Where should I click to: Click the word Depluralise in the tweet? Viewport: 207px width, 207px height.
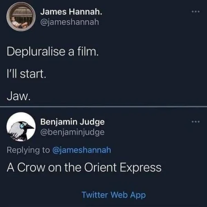36,52
